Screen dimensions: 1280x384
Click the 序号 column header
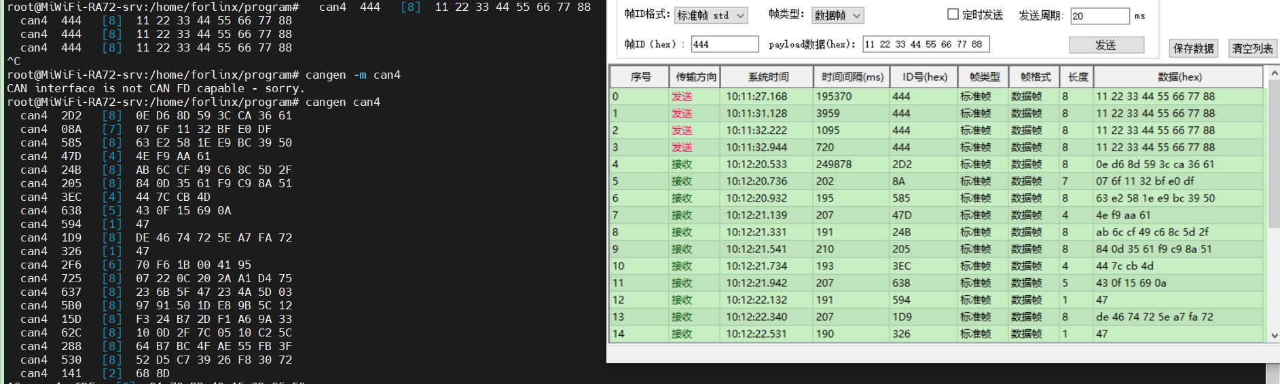pyautogui.click(x=640, y=77)
